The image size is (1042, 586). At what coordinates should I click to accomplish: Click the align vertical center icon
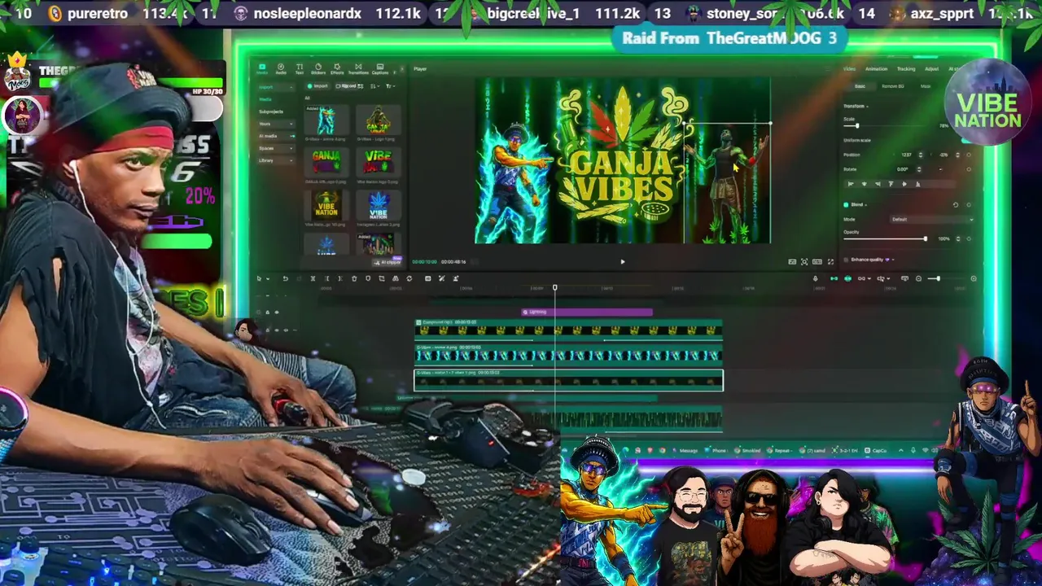click(x=904, y=184)
